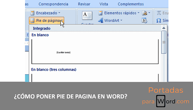Insert date and time icon
Viewport: 193px width, 110px height.
coord(144,20)
